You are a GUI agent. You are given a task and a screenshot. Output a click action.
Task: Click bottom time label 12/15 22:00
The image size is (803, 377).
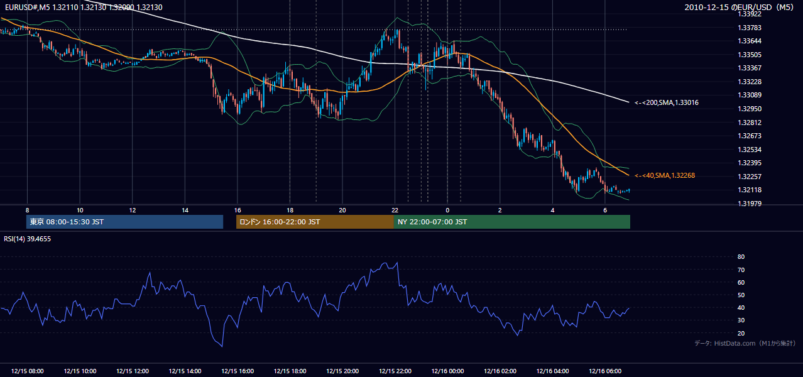(395, 371)
